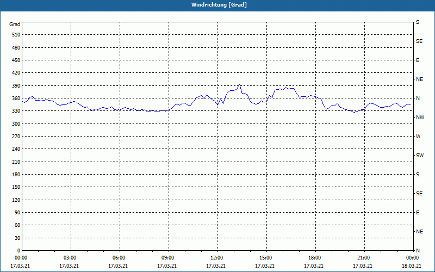This screenshot has width=435, height=272.
Task: Select the 270 value on the left axis
Action: click(x=16, y=137)
